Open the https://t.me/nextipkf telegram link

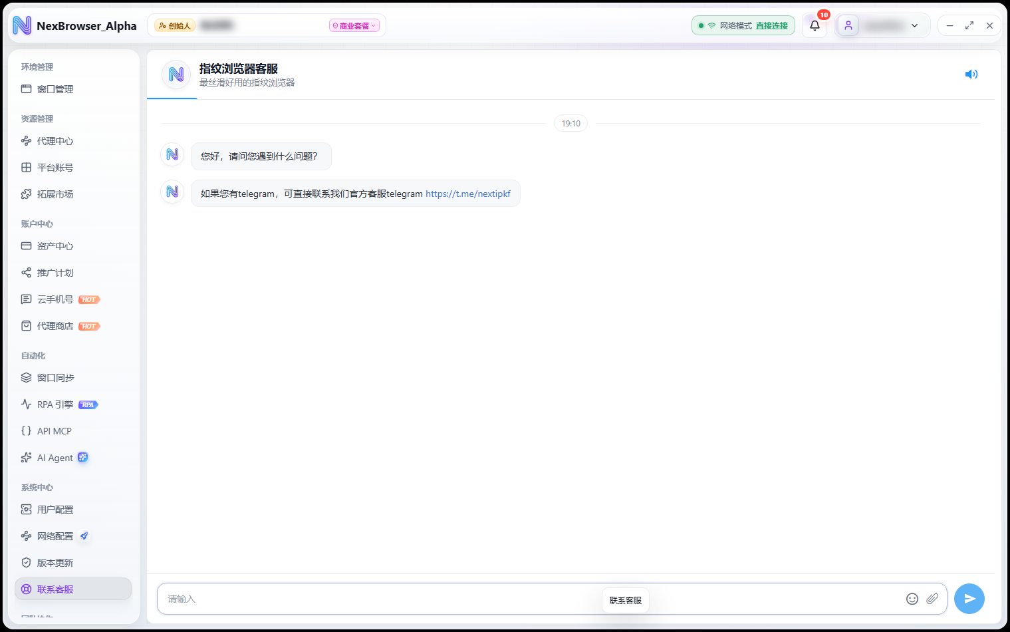click(468, 194)
